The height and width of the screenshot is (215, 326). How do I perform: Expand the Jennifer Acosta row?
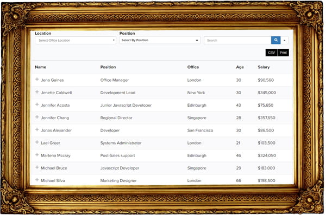(x=37, y=105)
